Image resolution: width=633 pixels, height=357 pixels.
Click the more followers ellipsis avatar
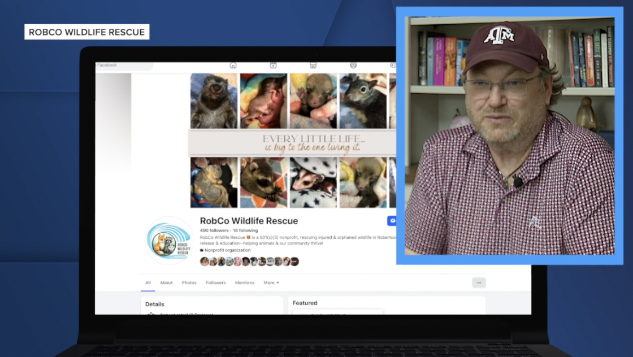pyautogui.click(x=294, y=262)
